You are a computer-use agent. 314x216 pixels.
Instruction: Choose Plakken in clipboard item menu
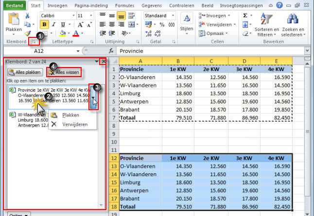[70, 115]
